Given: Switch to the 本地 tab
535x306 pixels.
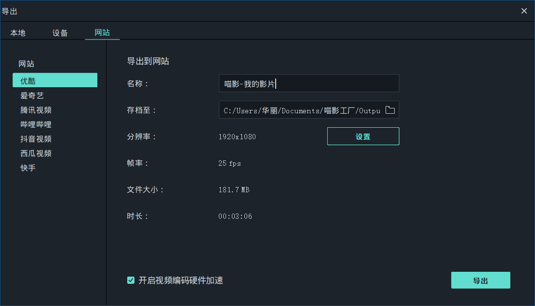Looking at the screenshot, I should [17, 33].
